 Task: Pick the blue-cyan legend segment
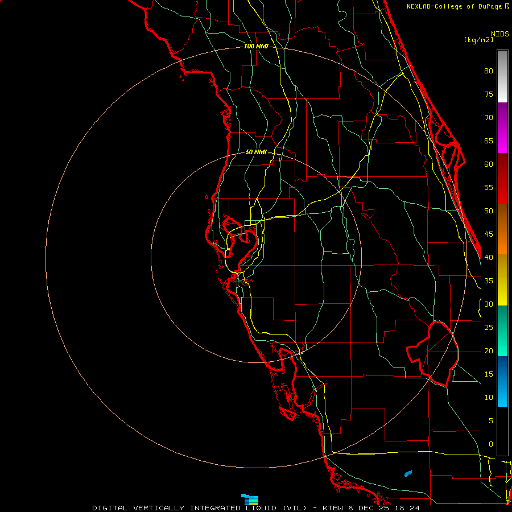point(502,381)
